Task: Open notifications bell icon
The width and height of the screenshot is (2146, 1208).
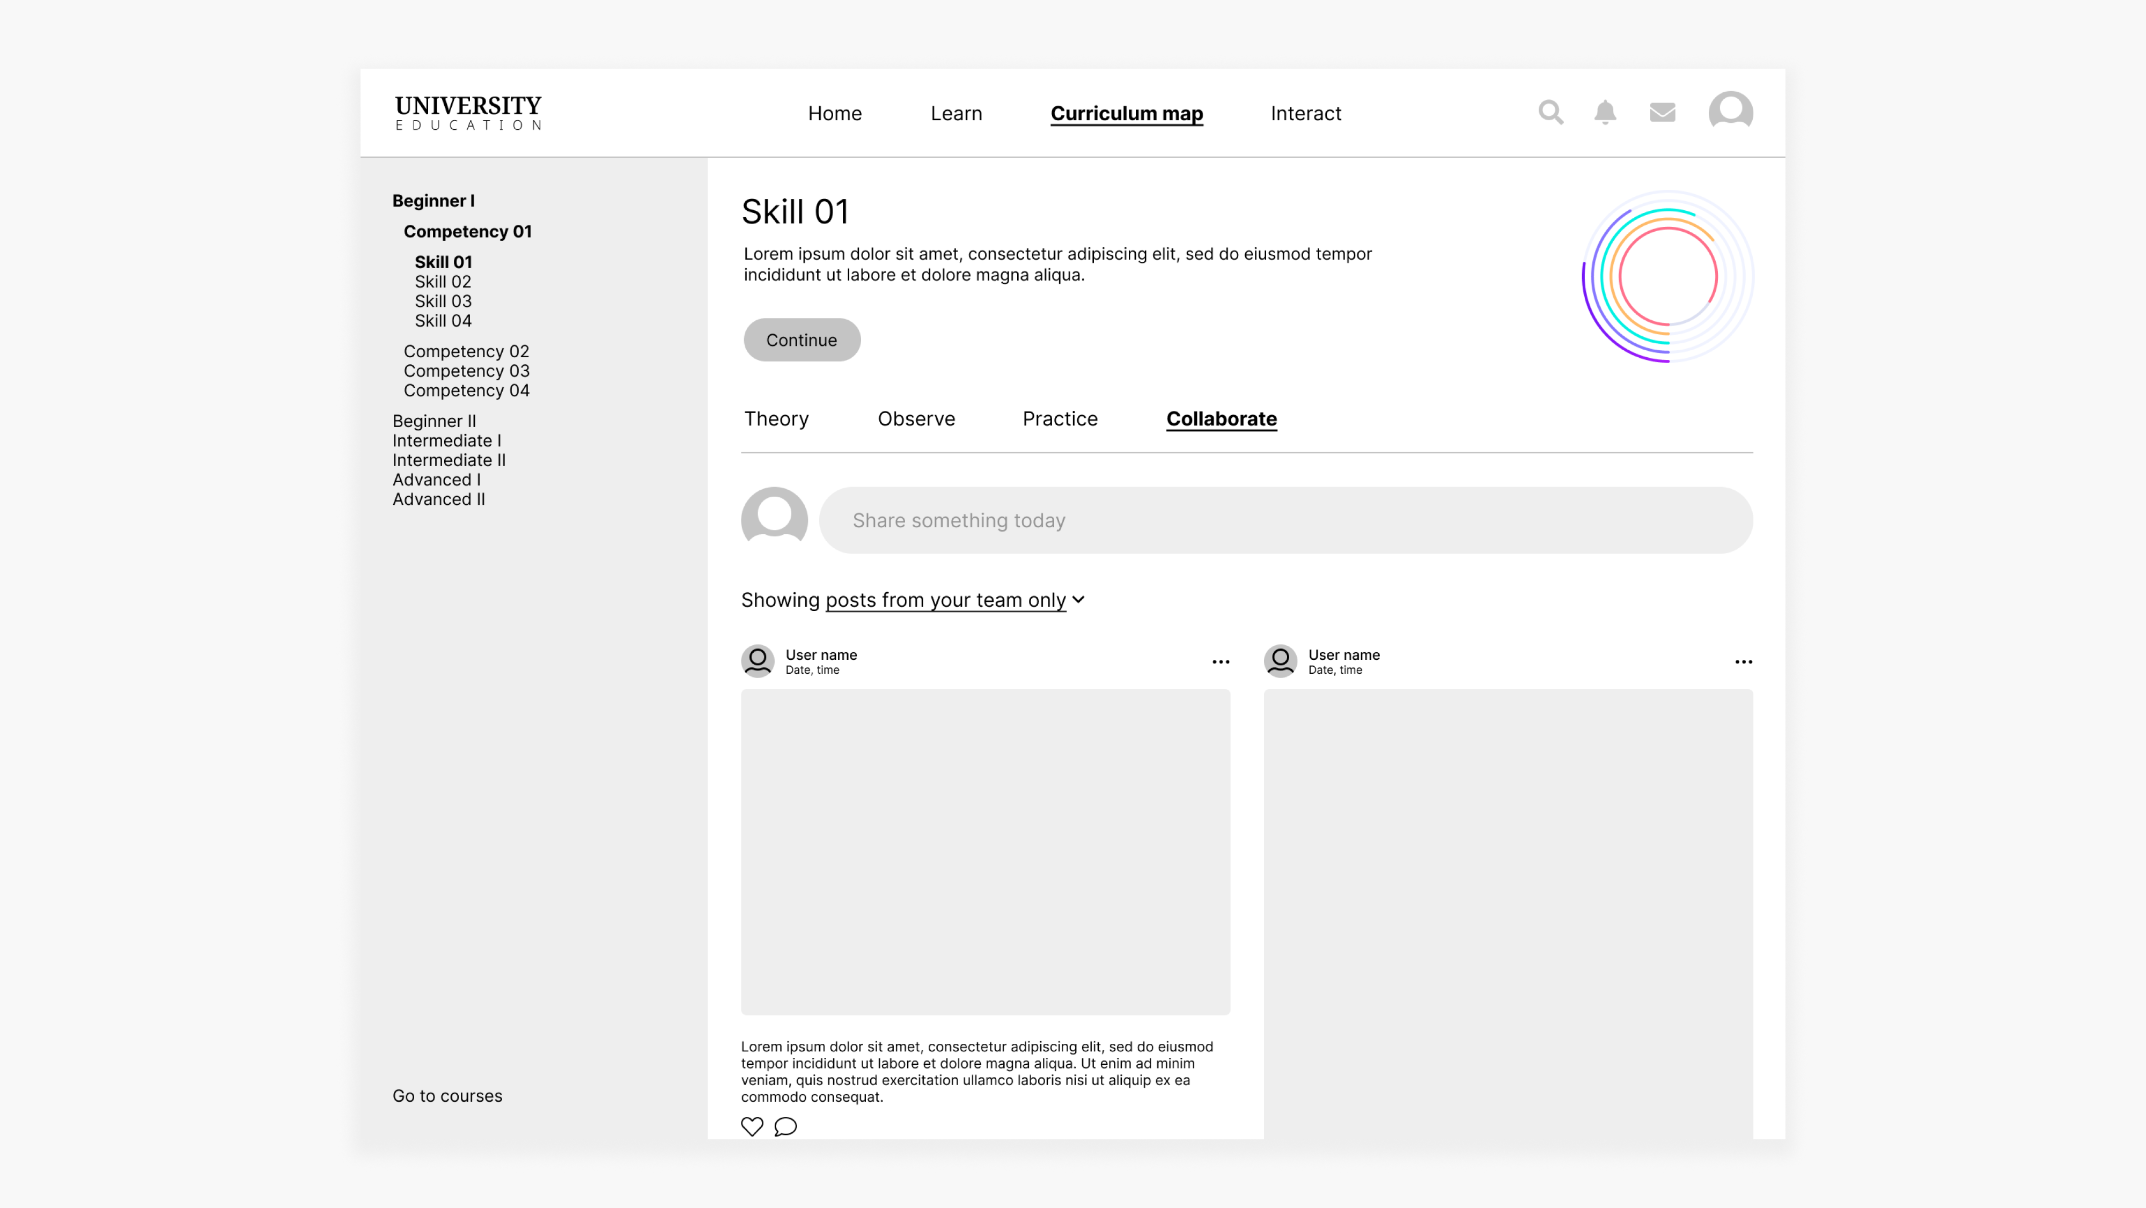Action: point(1605,112)
